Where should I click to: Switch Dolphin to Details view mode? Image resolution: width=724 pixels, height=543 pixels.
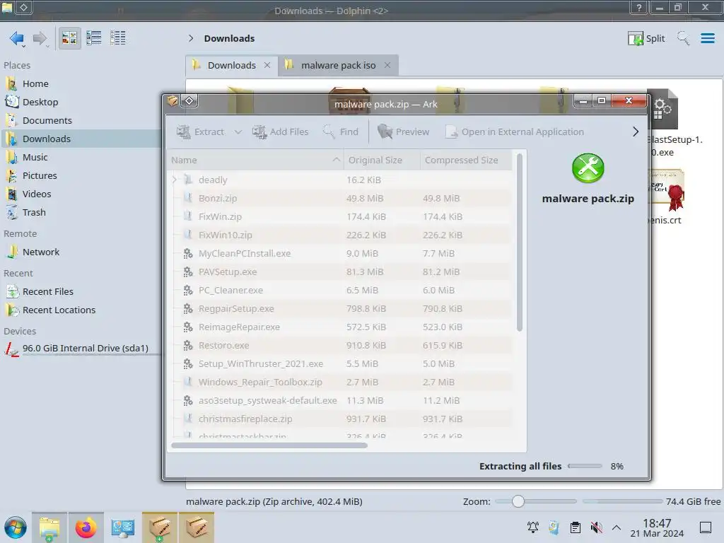tap(118, 38)
